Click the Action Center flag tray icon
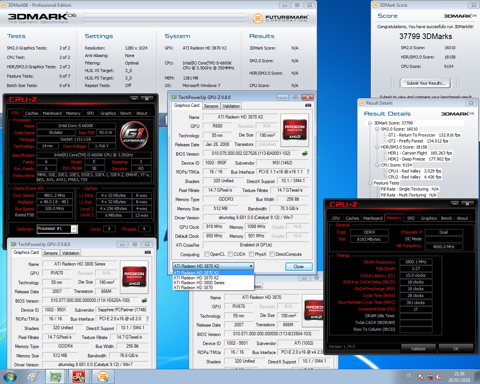Screen dimensions: 480x384 (x=421, y=377)
